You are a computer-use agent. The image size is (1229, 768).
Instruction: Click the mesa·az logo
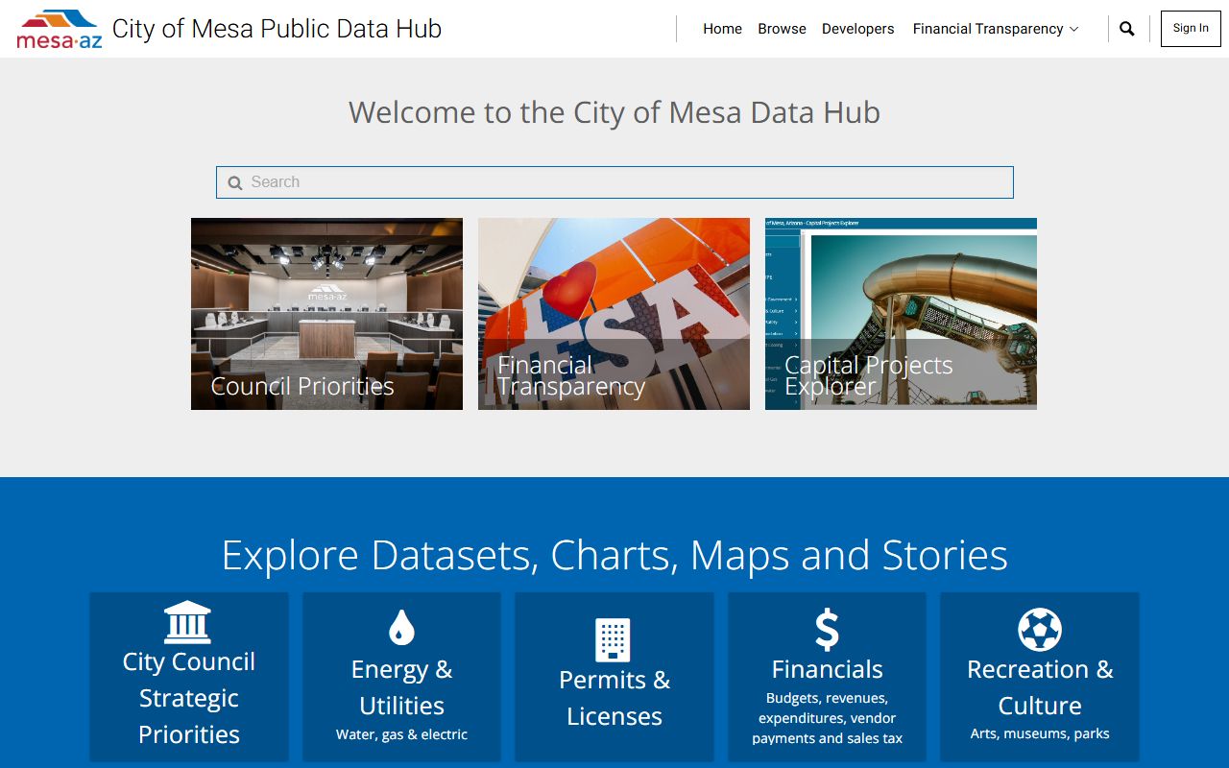point(60,29)
